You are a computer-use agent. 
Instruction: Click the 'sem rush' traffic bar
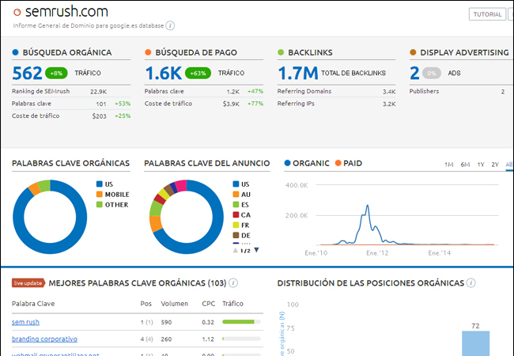[x=242, y=322]
